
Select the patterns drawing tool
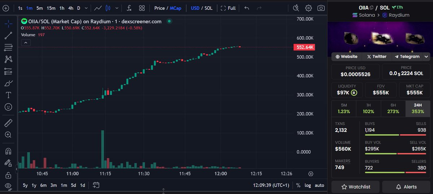[8, 59]
